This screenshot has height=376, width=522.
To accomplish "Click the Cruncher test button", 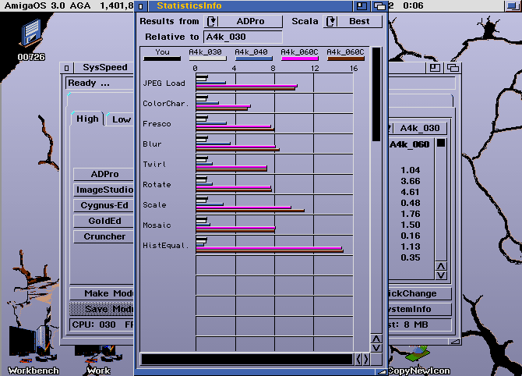I will 104,236.
